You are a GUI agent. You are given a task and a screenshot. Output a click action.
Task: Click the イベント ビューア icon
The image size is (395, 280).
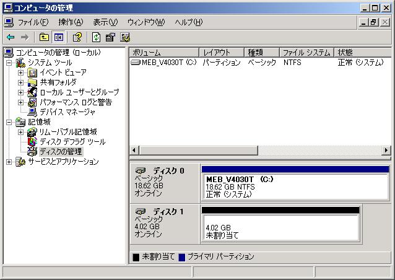32,73
